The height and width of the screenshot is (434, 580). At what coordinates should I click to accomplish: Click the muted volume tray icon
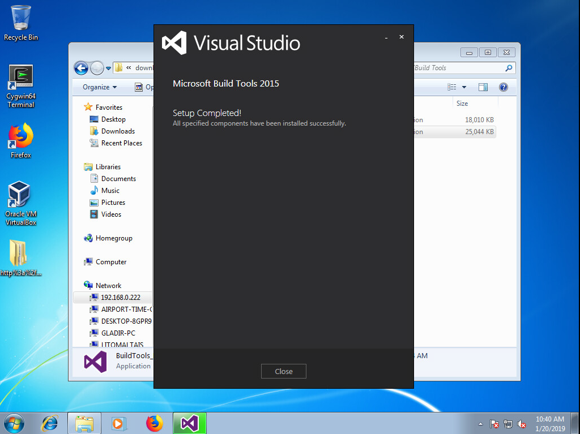(x=522, y=423)
